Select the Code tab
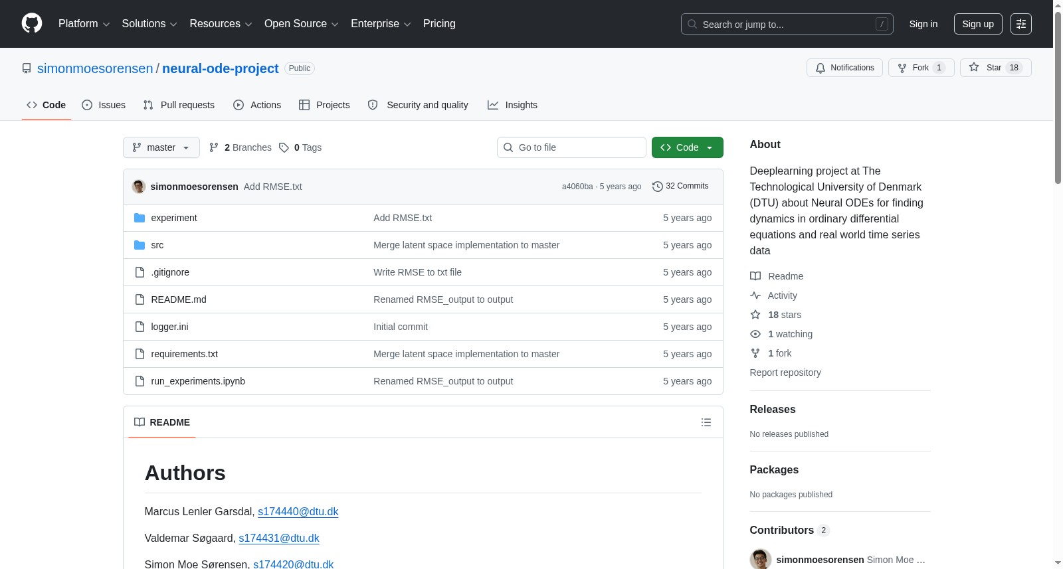The width and height of the screenshot is (1063, 569). point(47,105)
